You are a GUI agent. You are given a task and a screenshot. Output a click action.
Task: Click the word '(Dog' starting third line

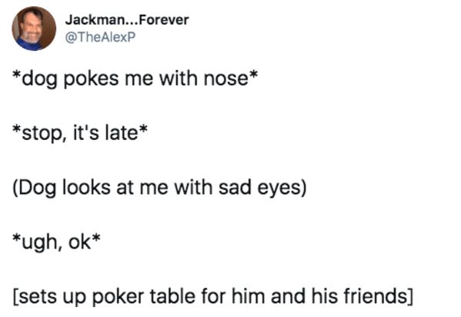pyautogui.click(x=35, y=188)
